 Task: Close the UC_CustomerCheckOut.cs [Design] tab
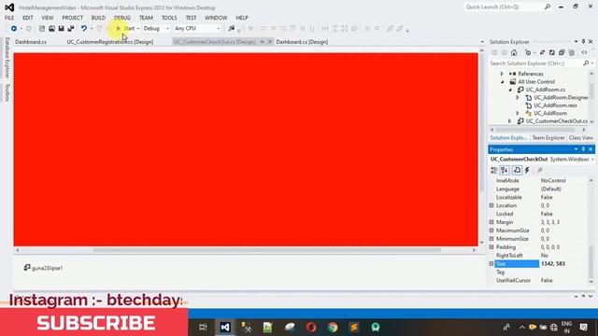270,42
